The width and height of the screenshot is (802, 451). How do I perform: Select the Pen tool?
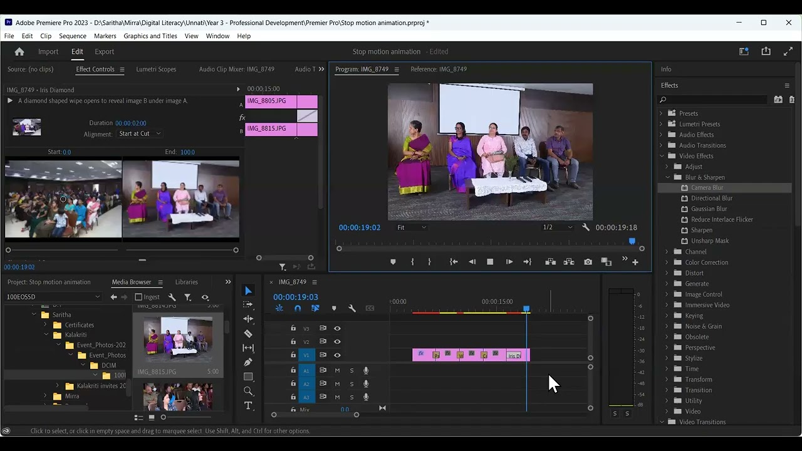(248, 362)
